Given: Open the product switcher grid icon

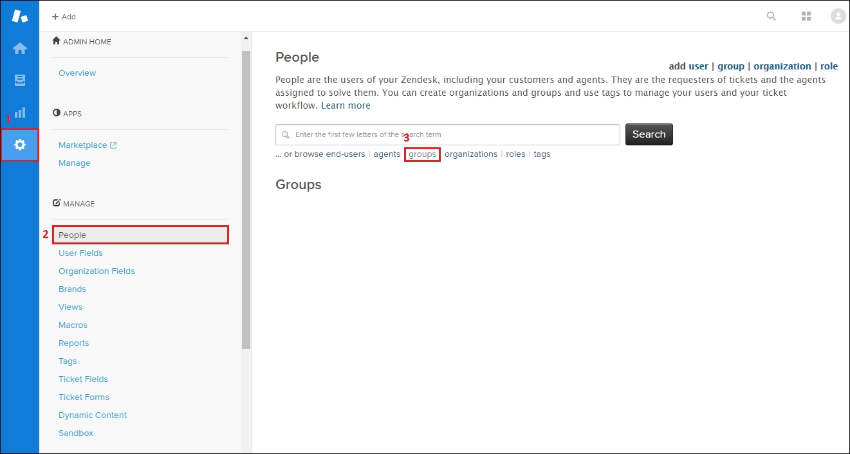Looking at the screenshot, I should 806,16.
